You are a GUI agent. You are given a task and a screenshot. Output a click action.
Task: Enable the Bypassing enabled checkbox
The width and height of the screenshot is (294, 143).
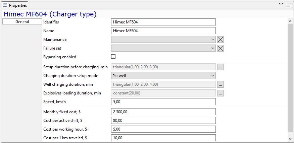[113, 57]
